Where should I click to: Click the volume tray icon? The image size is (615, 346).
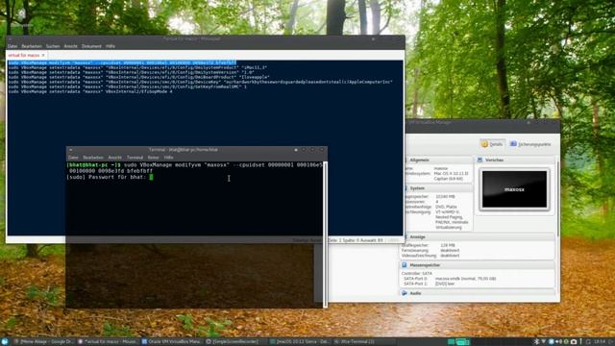559,342
